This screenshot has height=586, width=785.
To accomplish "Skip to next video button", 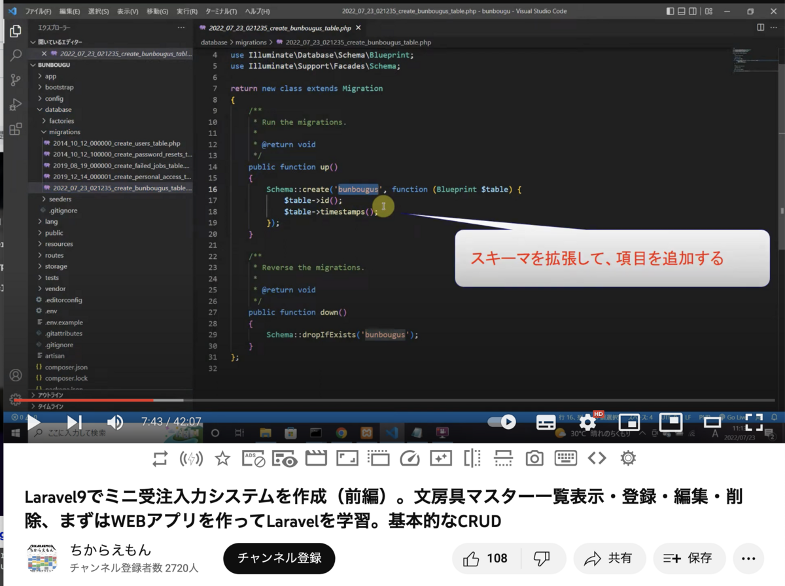I will pyautogui.click(x=75, y=422).
